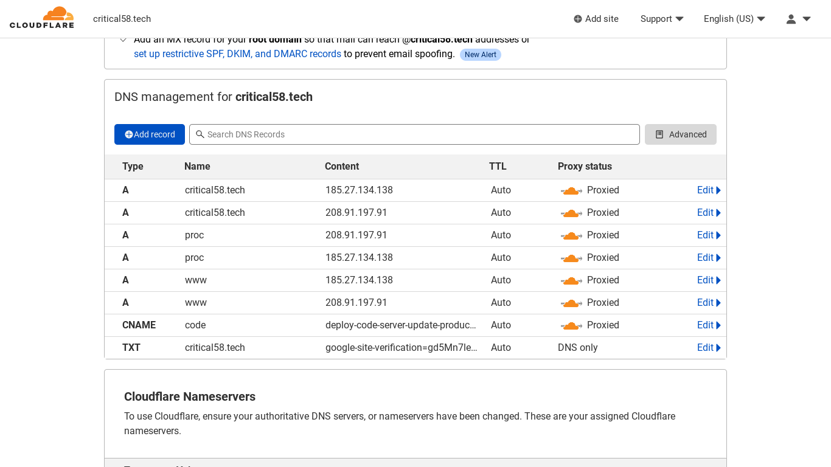This screenshot has width=831, height=467.
Task: Click the search magnifier icon in DNS search
Action: pyautogui.click(x=200, y=134)
